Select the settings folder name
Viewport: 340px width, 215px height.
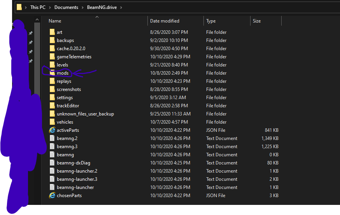(65, 98)
